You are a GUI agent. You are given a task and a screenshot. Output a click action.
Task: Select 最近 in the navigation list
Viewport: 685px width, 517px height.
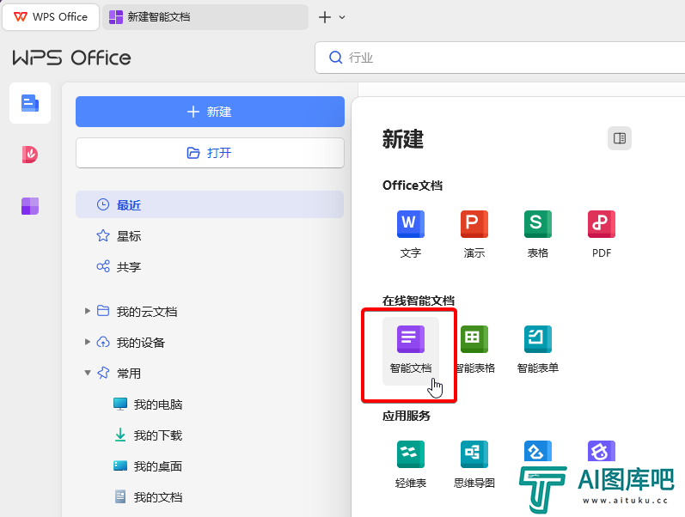[210, 204]
